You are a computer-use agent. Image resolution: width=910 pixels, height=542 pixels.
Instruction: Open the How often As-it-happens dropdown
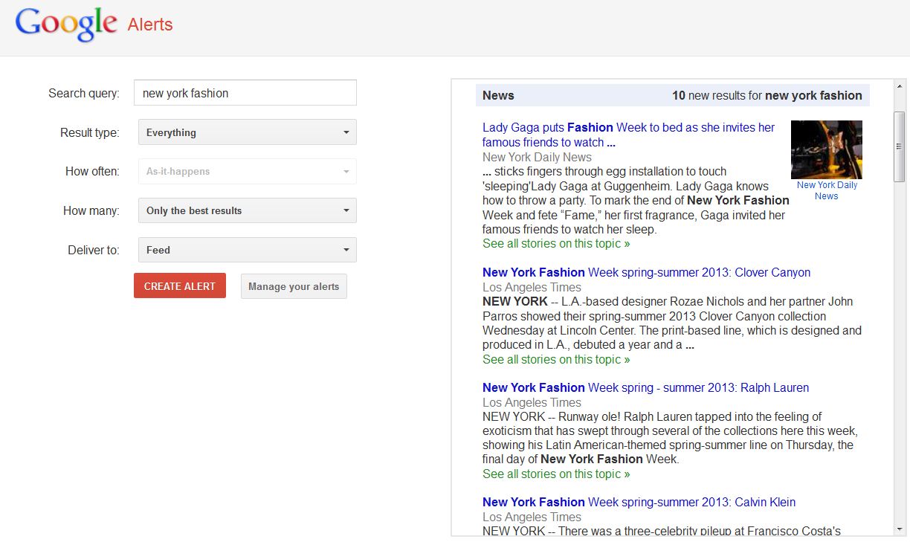pos(248,171)
